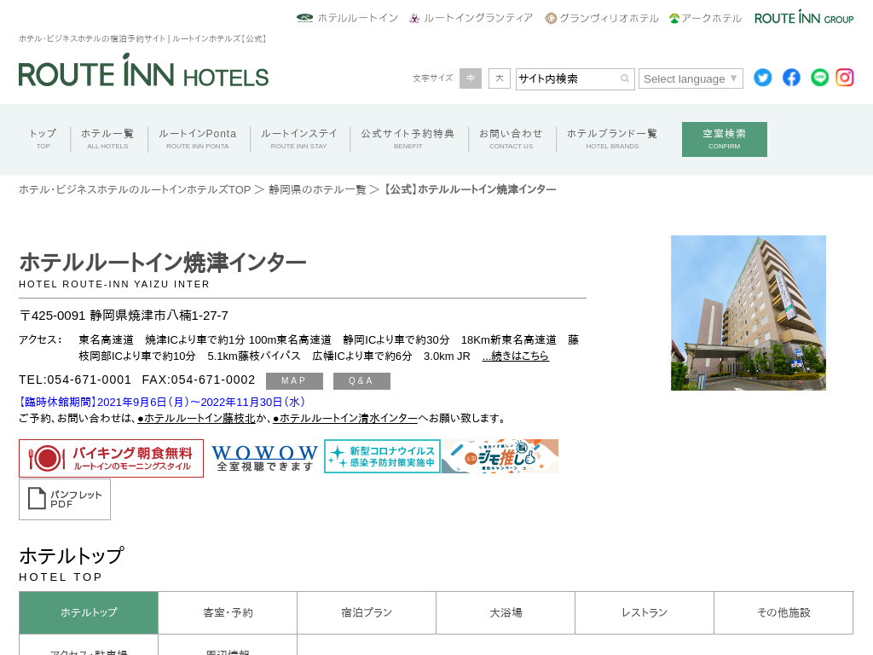Open the Facebook social icon
The image size is (873, 655).
click(791, 78)
